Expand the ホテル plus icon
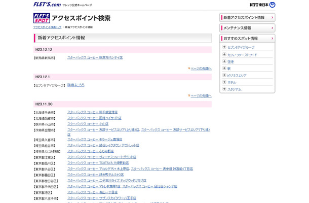Screen dimensions: 309x203 [x=224, y=82]
